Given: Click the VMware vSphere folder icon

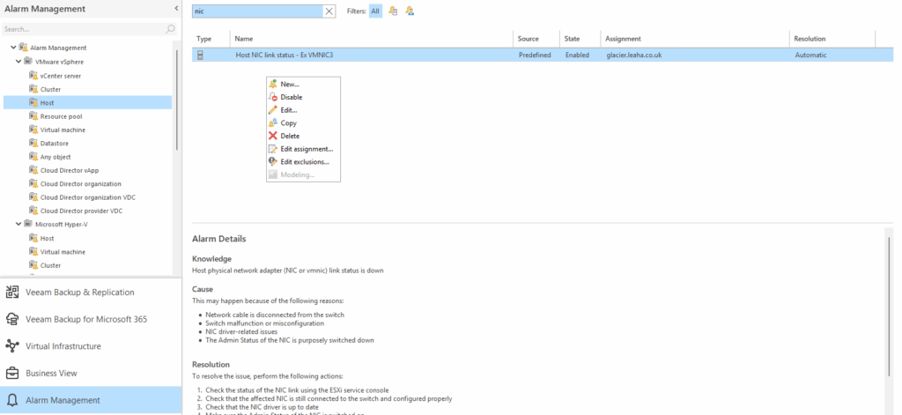Looking at the screenshot, I should [27, 61].
